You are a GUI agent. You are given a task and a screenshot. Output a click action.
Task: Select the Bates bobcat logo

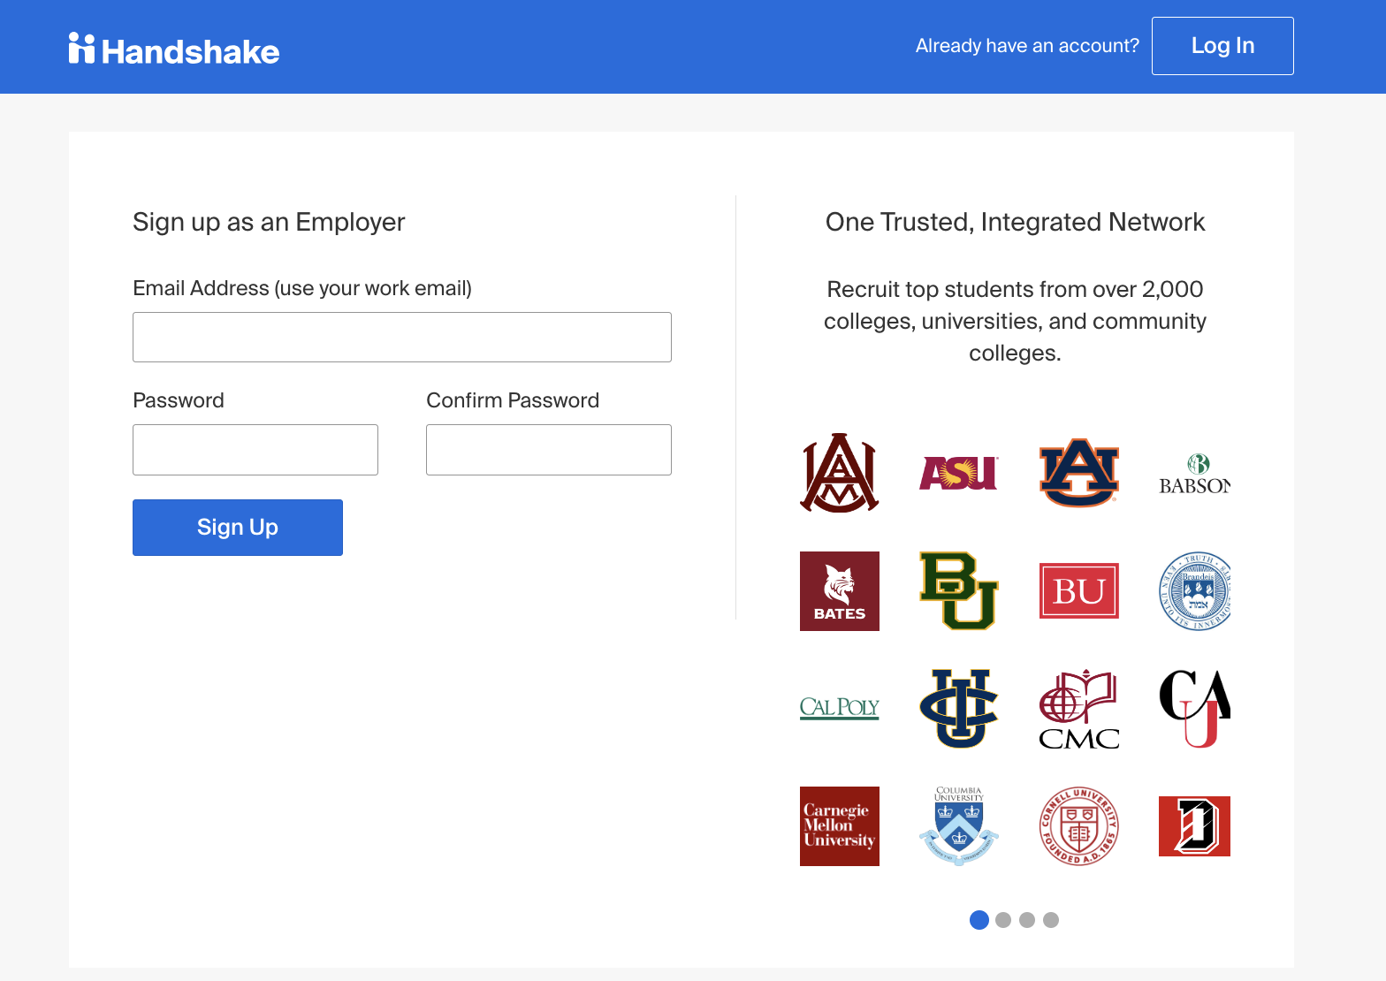click(x=839, y=590)
